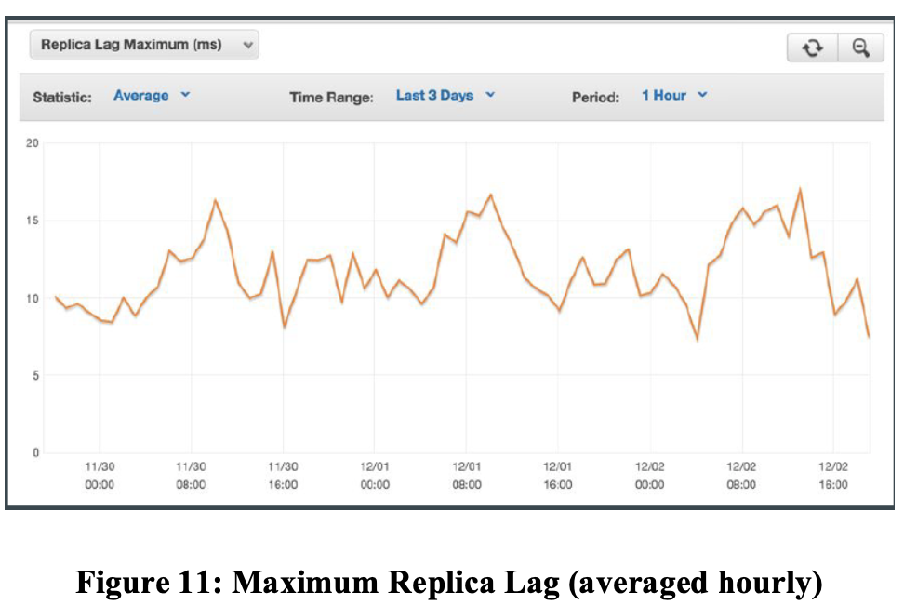The width and height of the screenshot is (917, 605).
Task: Click the y-axis value 0
Action: pyautogui.click(x=35, y=453)
